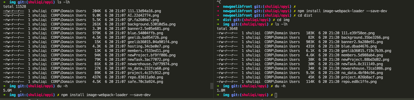Image resolution: width=414 pixels, height=100 pixels.
Task: Click the green arrow prompt before 'ls -lh' left
Action: pyautogui.click(x=4, y=2)
